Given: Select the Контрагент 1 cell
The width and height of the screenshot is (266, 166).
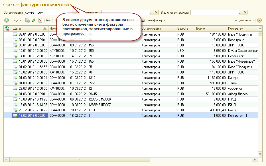Looking at the screenshot, I should click(242, 116).
